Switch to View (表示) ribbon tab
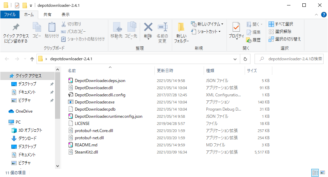328x177 pixels. (66, 15)
